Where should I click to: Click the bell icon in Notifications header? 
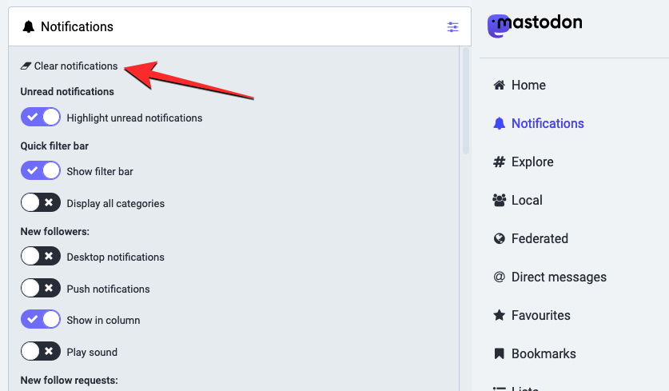pyautogui.click(x=28, y=27)
